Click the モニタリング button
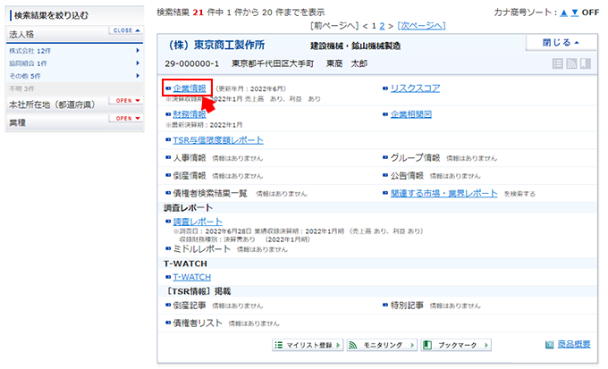This screenshot has height=369, width=608. point(382,345)
